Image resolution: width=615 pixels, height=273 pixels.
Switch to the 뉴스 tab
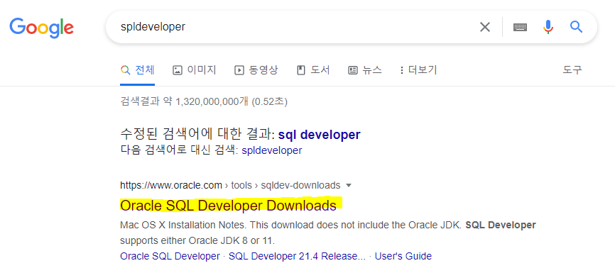pos(365,70)
